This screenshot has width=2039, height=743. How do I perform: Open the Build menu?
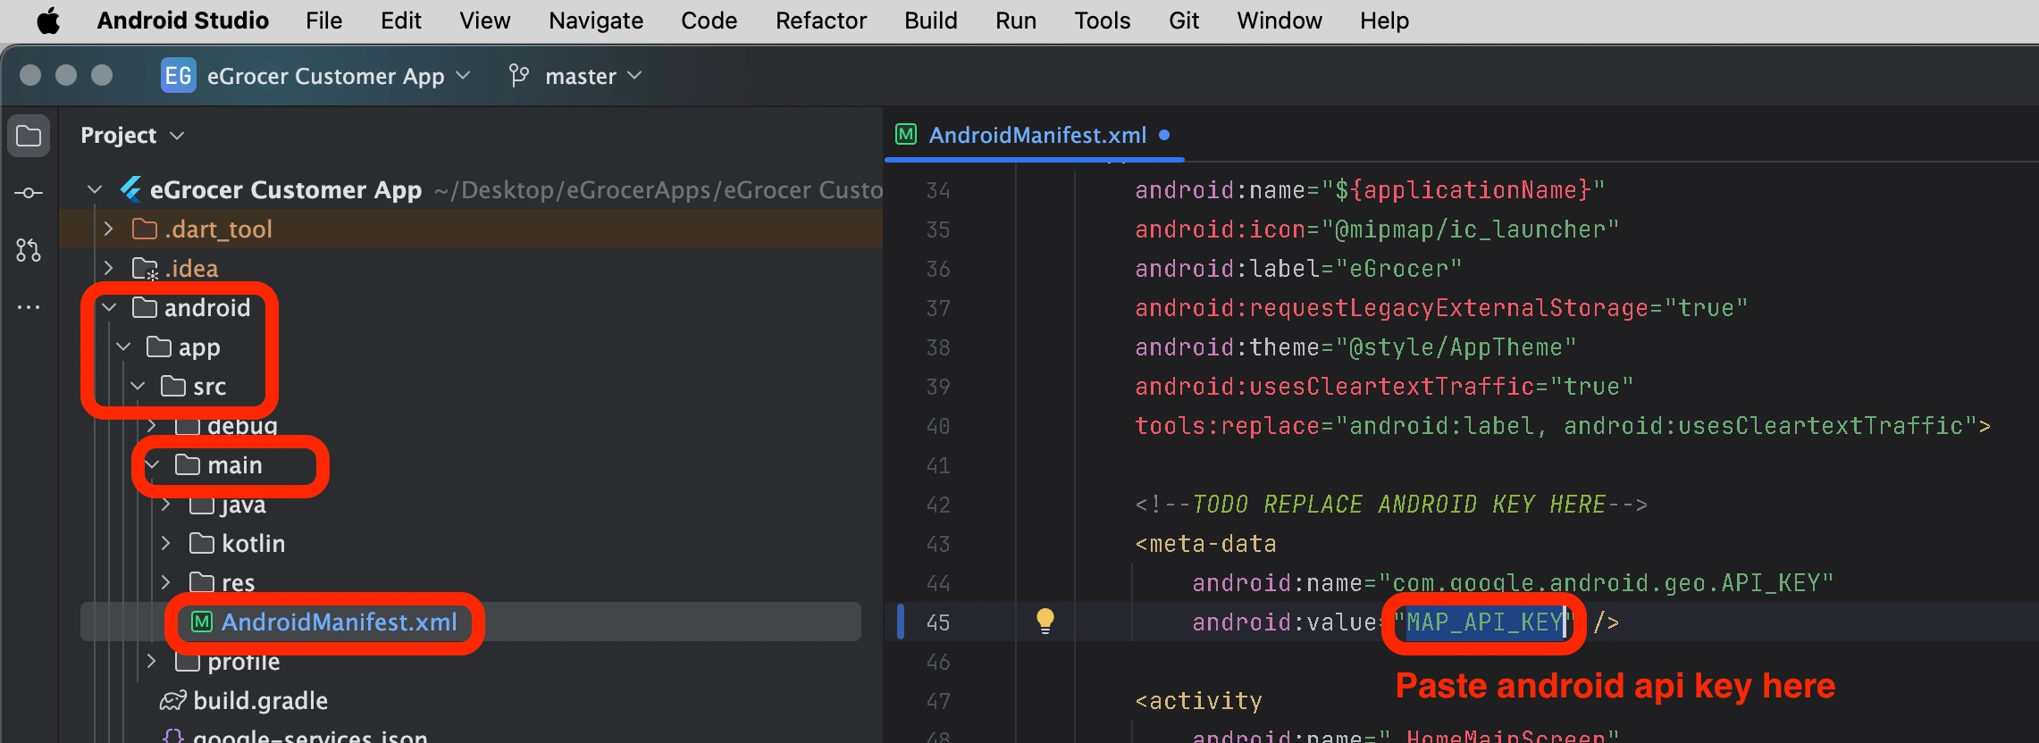pos(930,20)
